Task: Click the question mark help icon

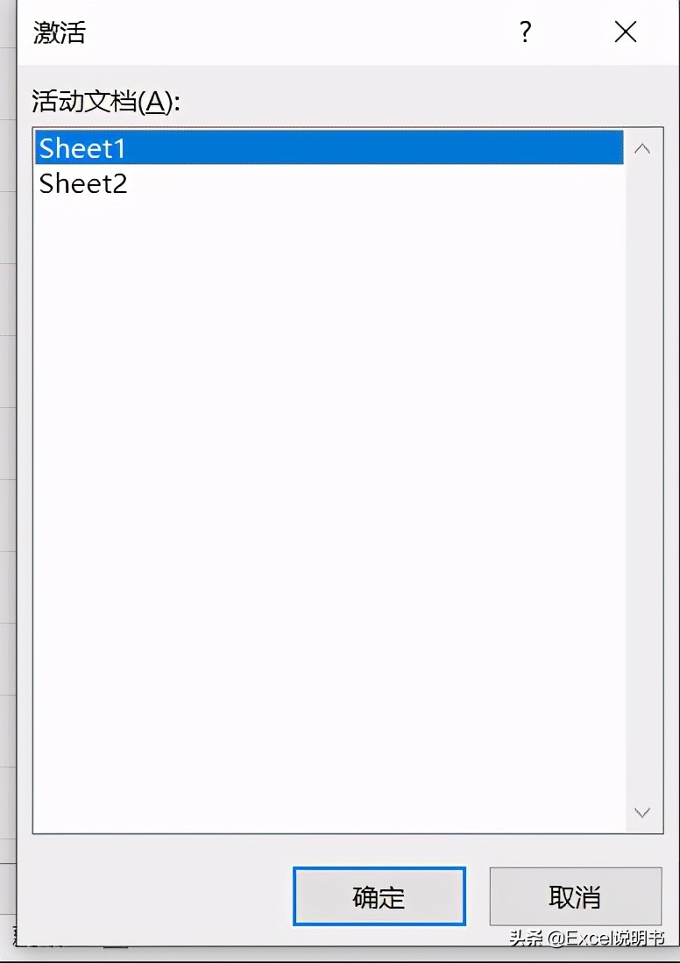Action: pyautogui.click(x=525, y=33)
